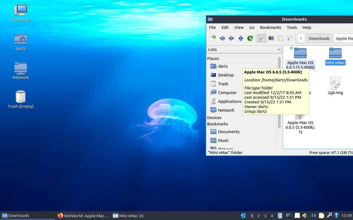Click Network icon on desktop
Screen dimensions: 353x220
(x=21, y=71)
